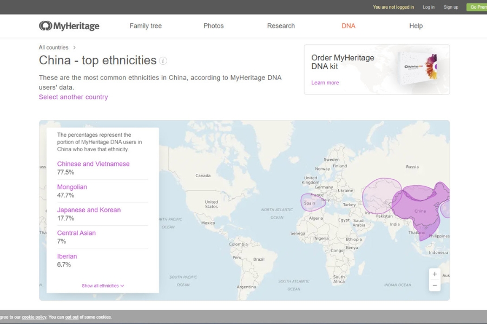Click the All countries breadcrumb
This screenshot has height=324, width=487.
point(54,48)
